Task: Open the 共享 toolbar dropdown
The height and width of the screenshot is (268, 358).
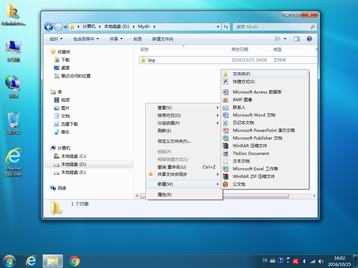Action: [116, 39]
